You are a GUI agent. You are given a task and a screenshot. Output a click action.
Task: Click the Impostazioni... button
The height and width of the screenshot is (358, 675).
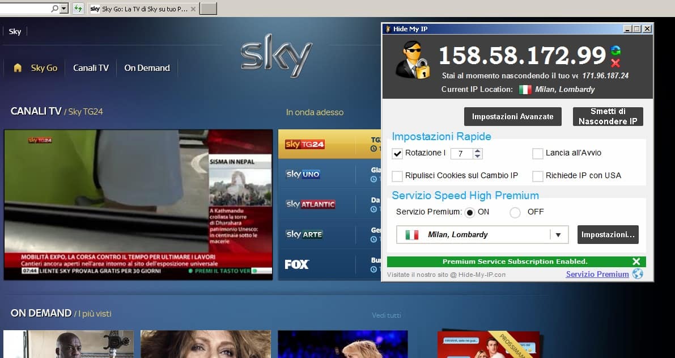tap(608, 235)
